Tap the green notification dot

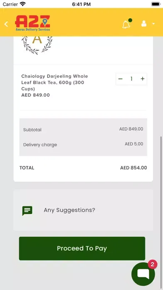click(x=130, y=20)
